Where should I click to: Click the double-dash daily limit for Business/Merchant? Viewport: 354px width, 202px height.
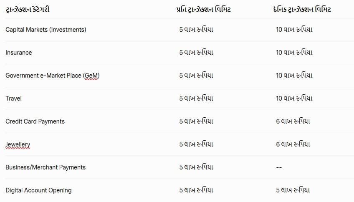pos(279,167)
